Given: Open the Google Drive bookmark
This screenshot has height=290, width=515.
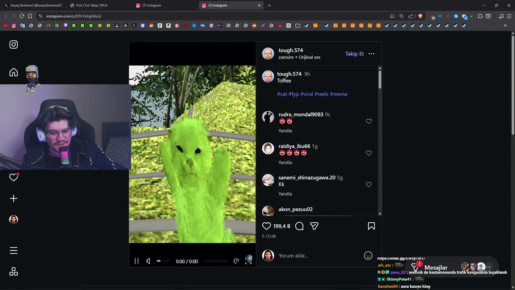Looking at the screenshot, I should pos(57,25).
